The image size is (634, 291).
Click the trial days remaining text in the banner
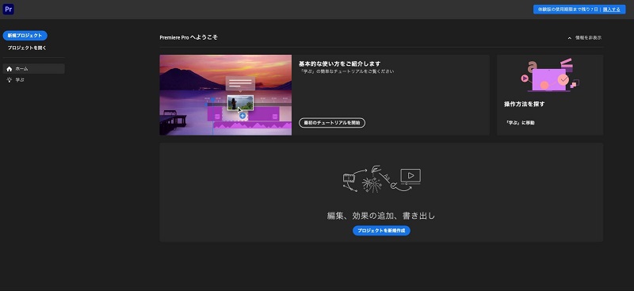pos(567,10)
